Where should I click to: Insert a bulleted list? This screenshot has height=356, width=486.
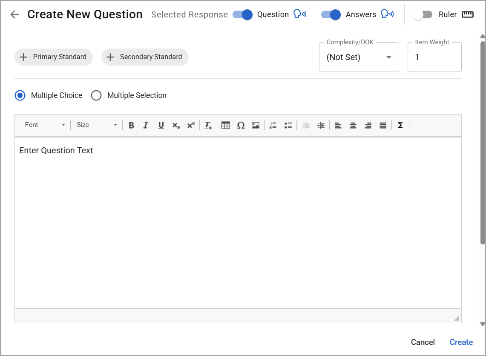(x=288, y=125)
